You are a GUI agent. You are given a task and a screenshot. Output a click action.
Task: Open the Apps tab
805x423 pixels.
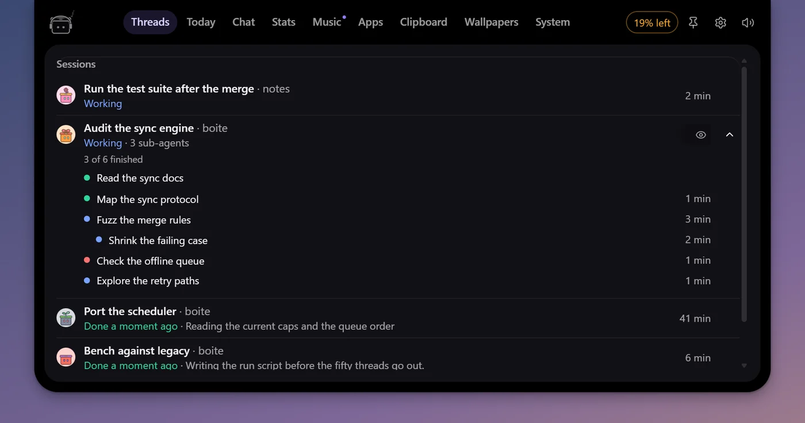click(x=370, y=22)
